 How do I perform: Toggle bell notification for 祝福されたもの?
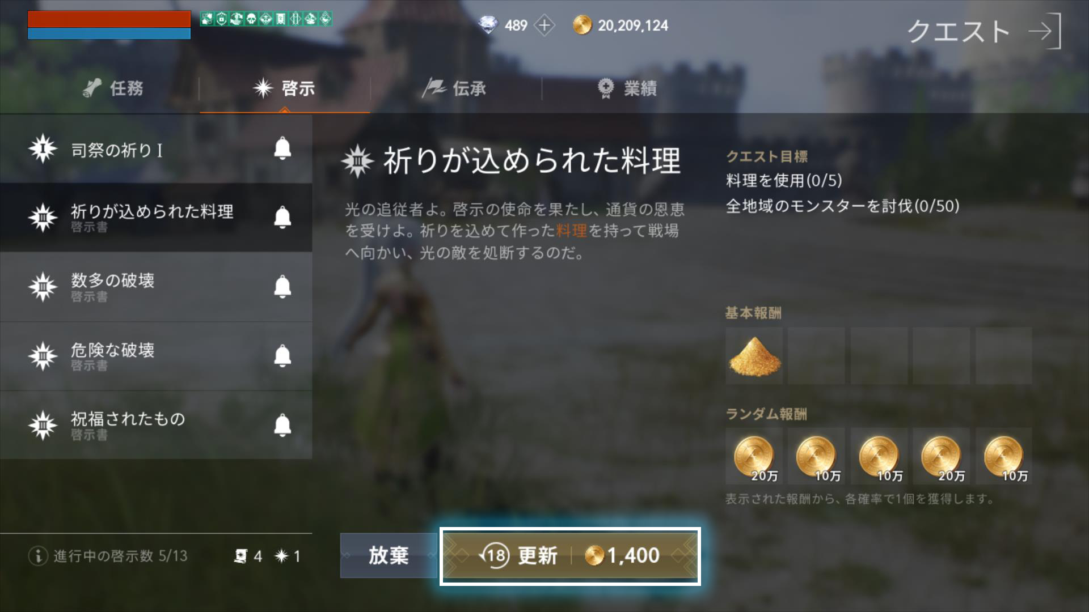click(282, 424)
